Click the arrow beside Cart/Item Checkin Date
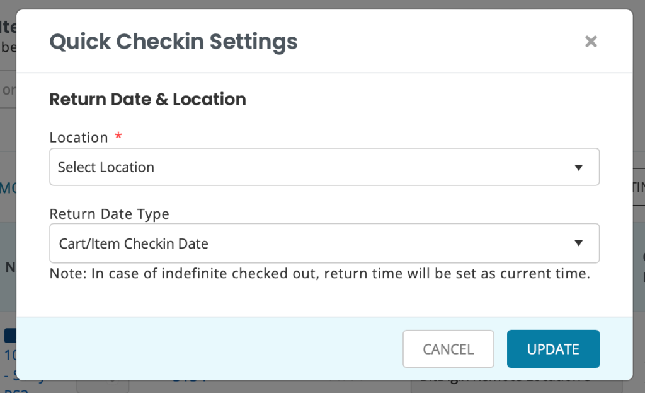 (x=578, y=243)
